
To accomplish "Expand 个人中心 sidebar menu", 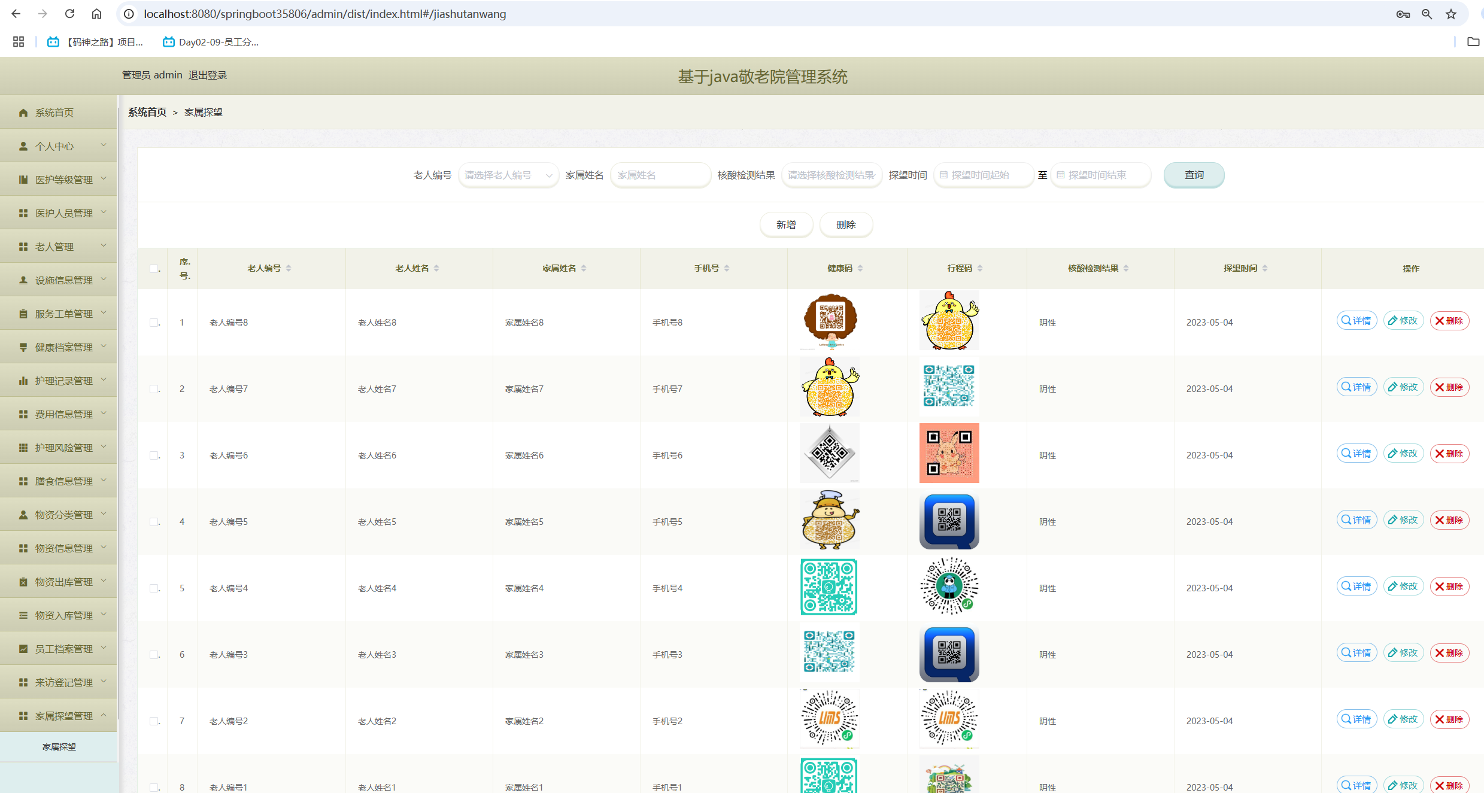I will [x=59, y=146].
